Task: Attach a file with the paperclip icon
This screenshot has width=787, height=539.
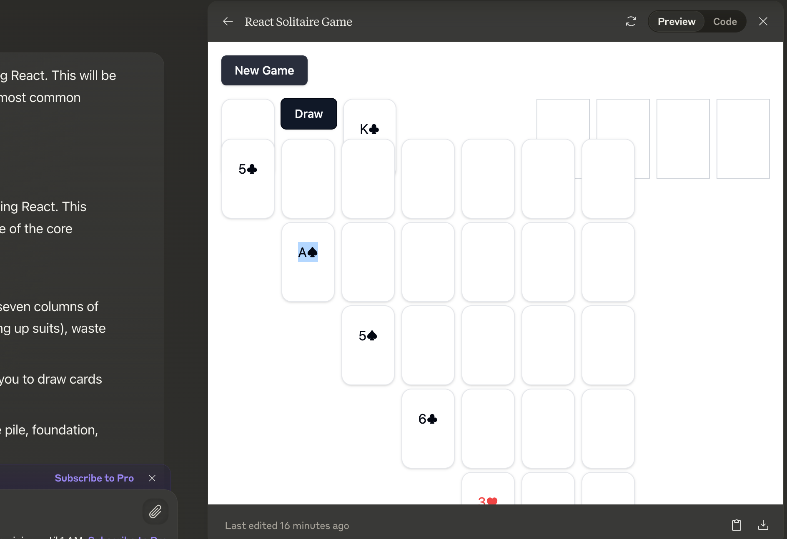Action: point(155,512)
